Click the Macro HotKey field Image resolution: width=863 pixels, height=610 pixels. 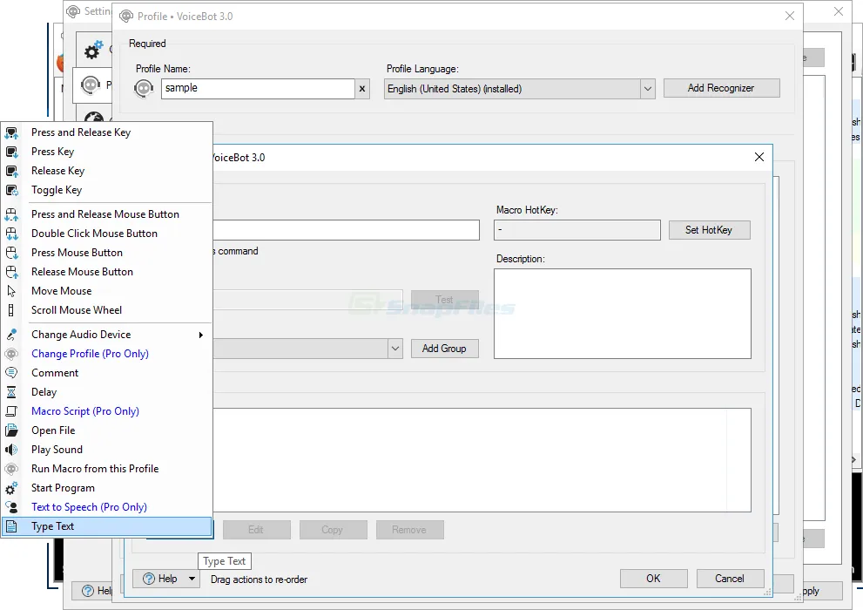point(577,230)
